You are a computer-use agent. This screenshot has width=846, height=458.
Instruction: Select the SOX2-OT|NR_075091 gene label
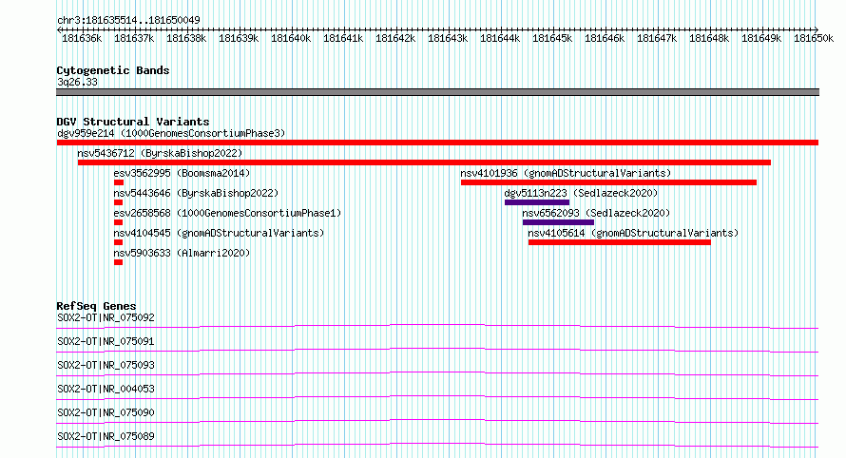pyautogui.click(x=106, y=341)
